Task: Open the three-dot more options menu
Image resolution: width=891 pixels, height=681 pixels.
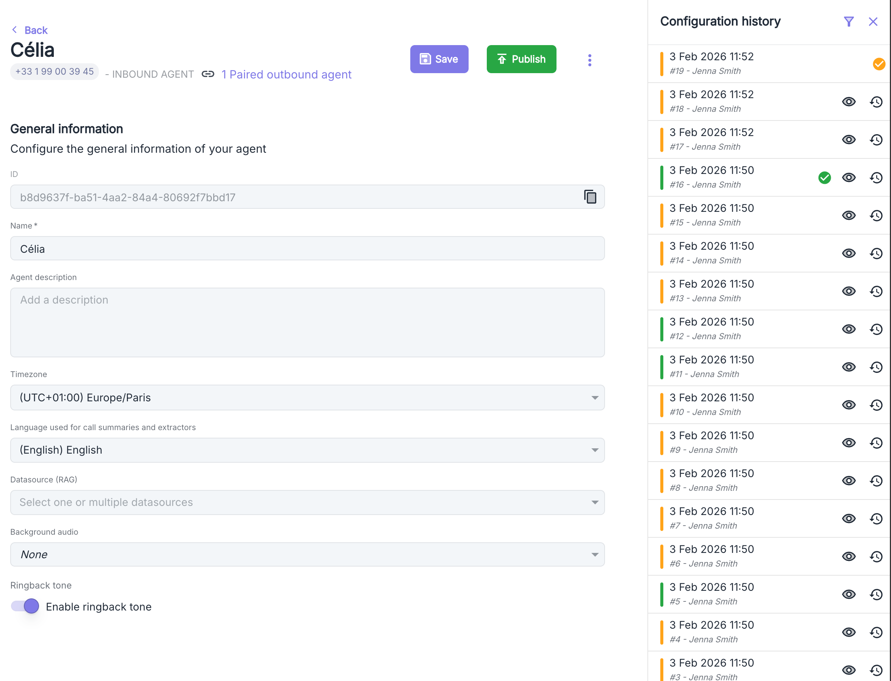Action: click(589, 60)
